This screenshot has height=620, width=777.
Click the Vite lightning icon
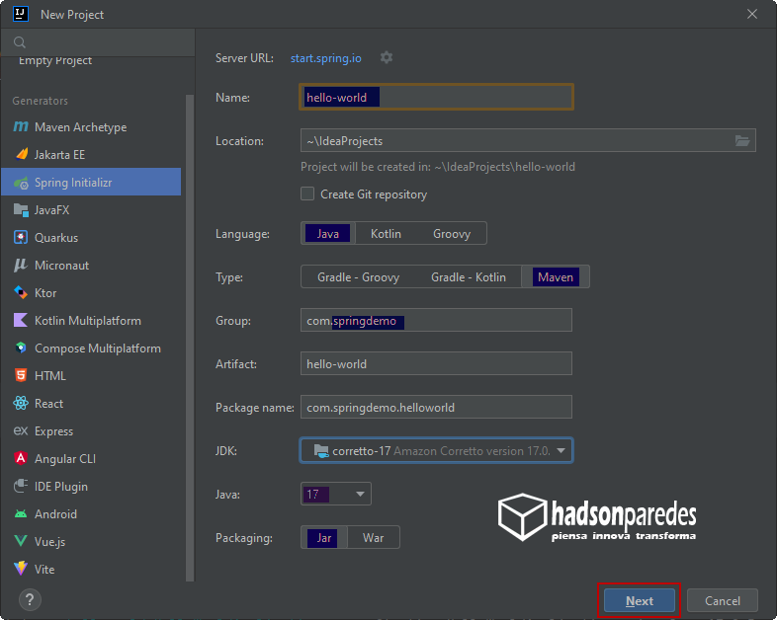coord(21,569)
